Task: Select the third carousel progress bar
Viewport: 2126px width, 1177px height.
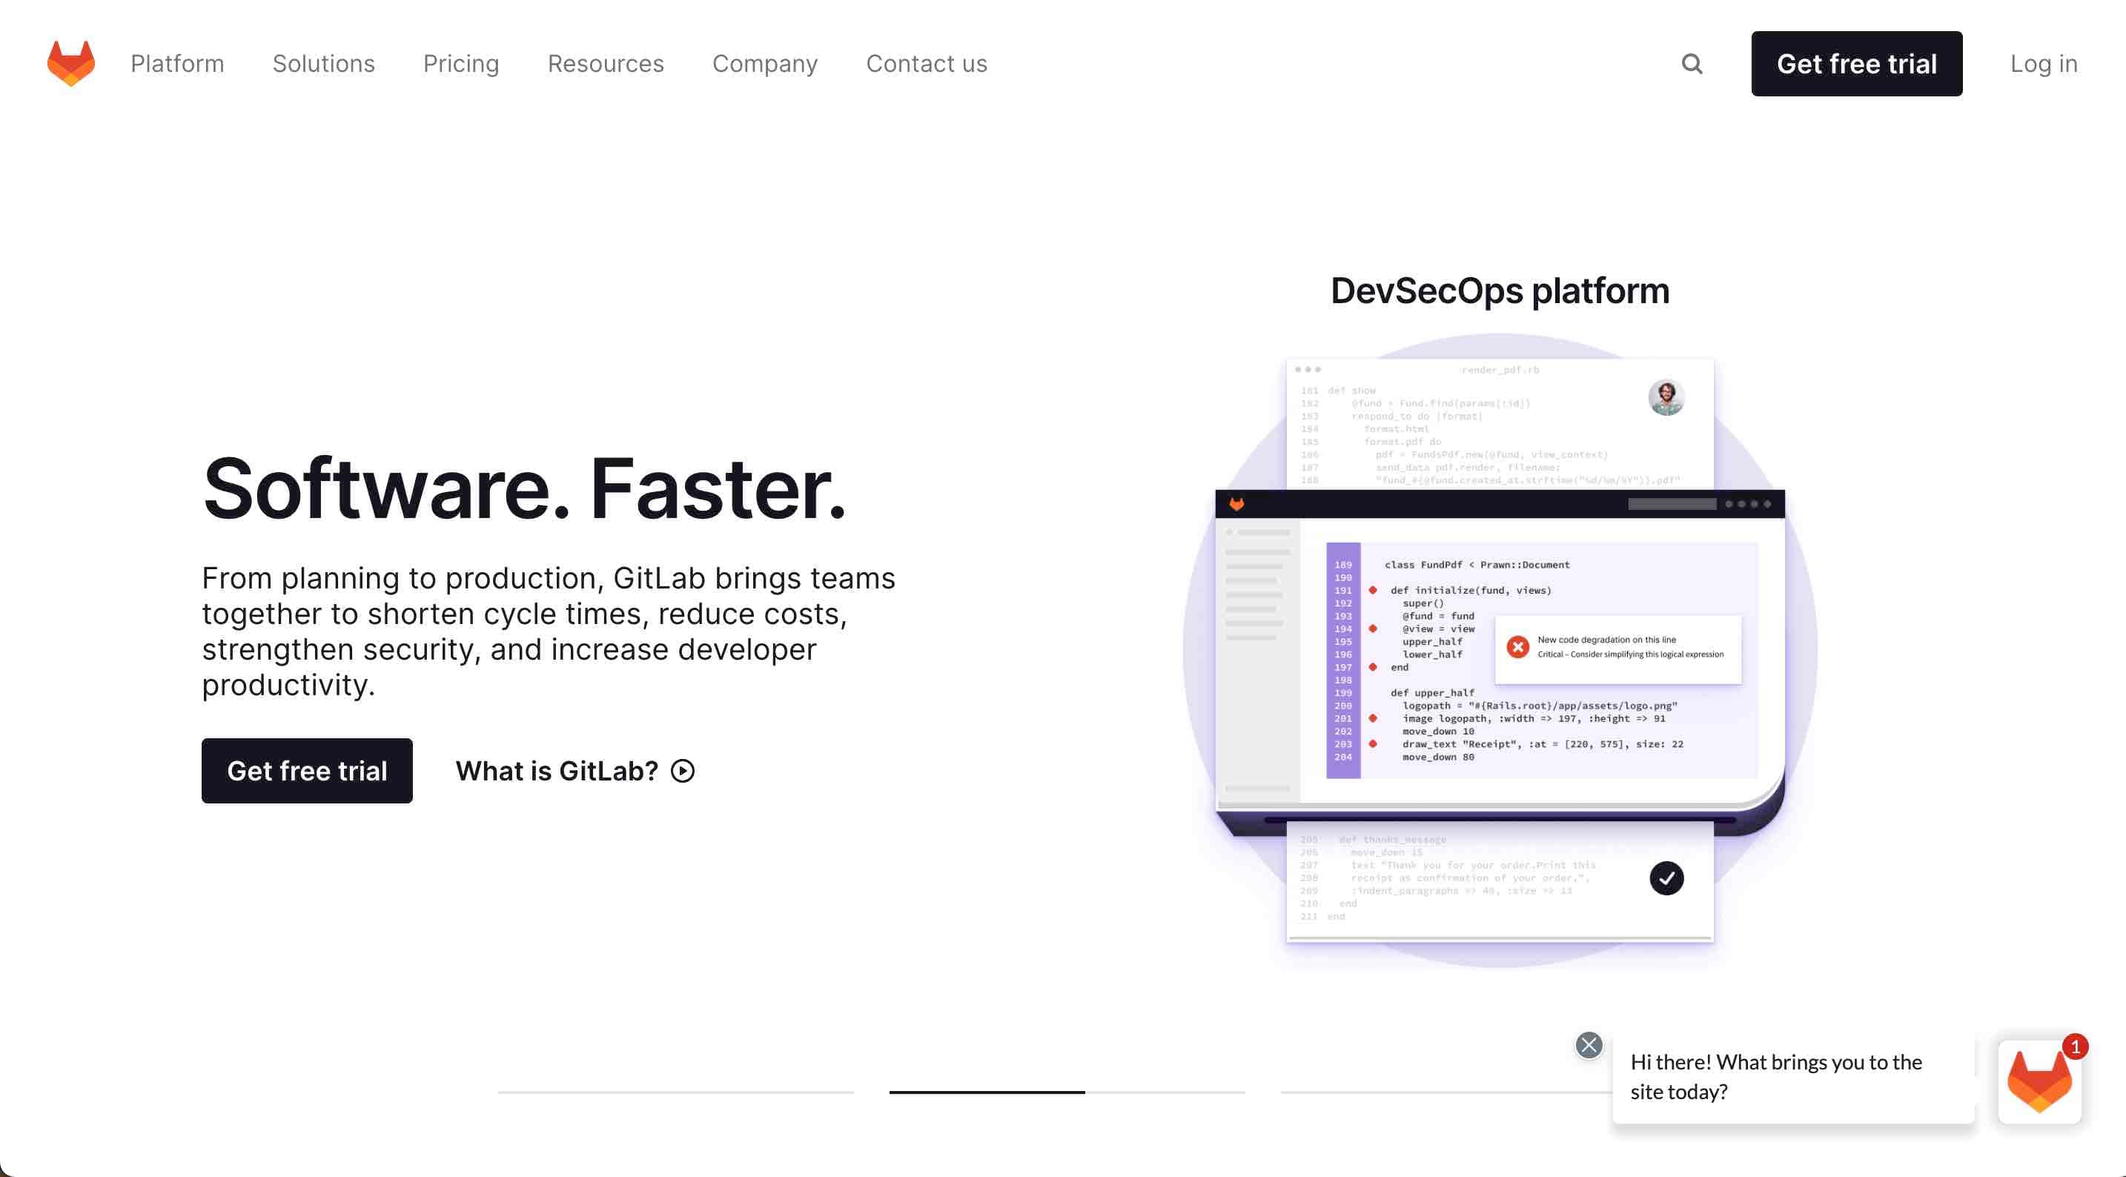Action: pos(1446,1092)
